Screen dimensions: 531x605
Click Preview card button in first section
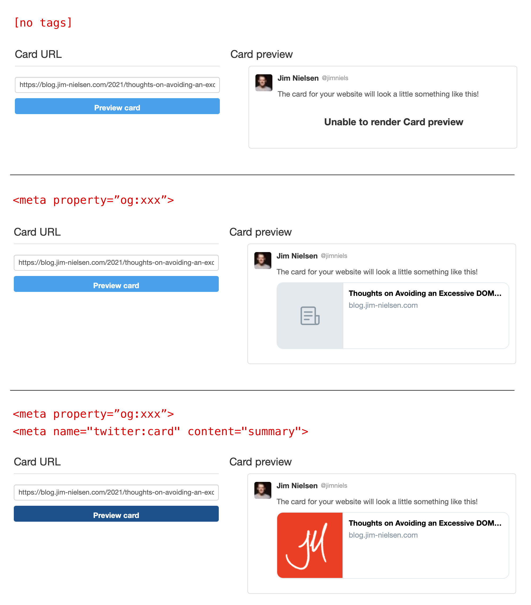coord(117,107)
